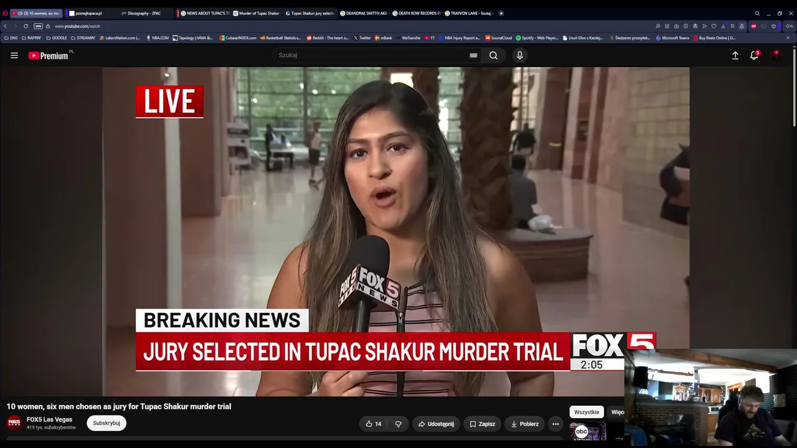797x448 pixels.
Task: Click the www.youtube.com/watch address bar
Action: click(x=77, y=26)
